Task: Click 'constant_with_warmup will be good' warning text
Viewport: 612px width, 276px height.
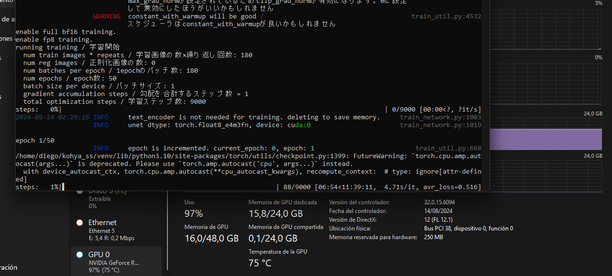Action: click(196, 16)
